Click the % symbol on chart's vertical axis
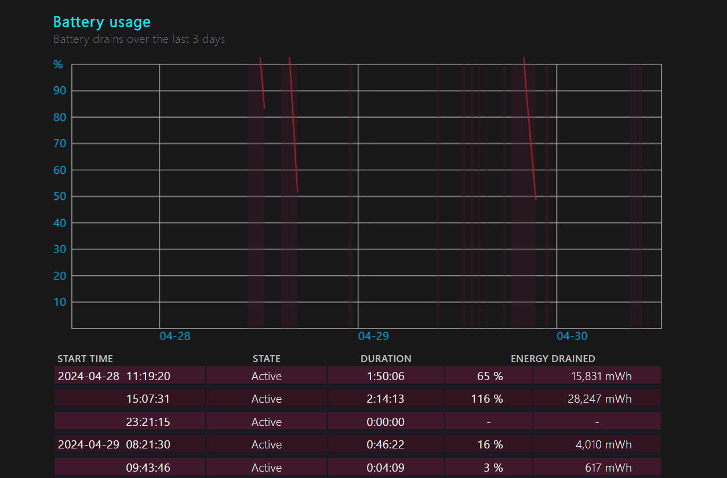This screenshot has height=478, width=727. 58,64
